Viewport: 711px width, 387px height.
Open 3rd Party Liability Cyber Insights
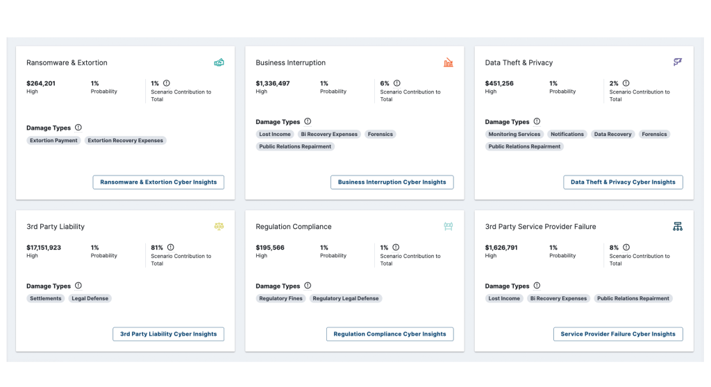(168, 334)
